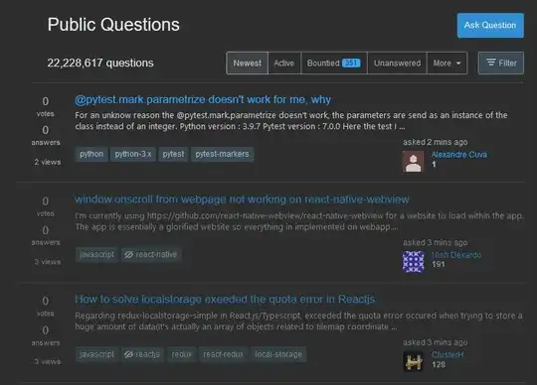The width and height of the screenshot is (537, 385).
Task: Click the react-redux tag
Action: pos(223,354)
